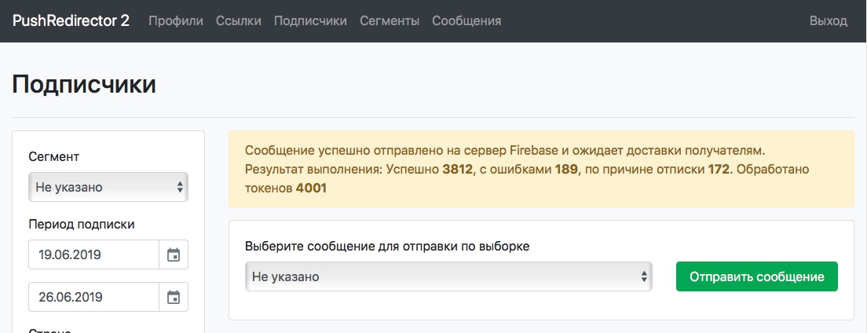Open calendar picker for 19.06.2019 date
This screenshot has height=333, width=867.
point(174,254)
